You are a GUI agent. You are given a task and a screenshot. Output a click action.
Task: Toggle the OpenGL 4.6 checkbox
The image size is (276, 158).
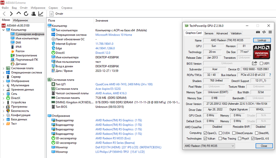(x=253, y=138)
